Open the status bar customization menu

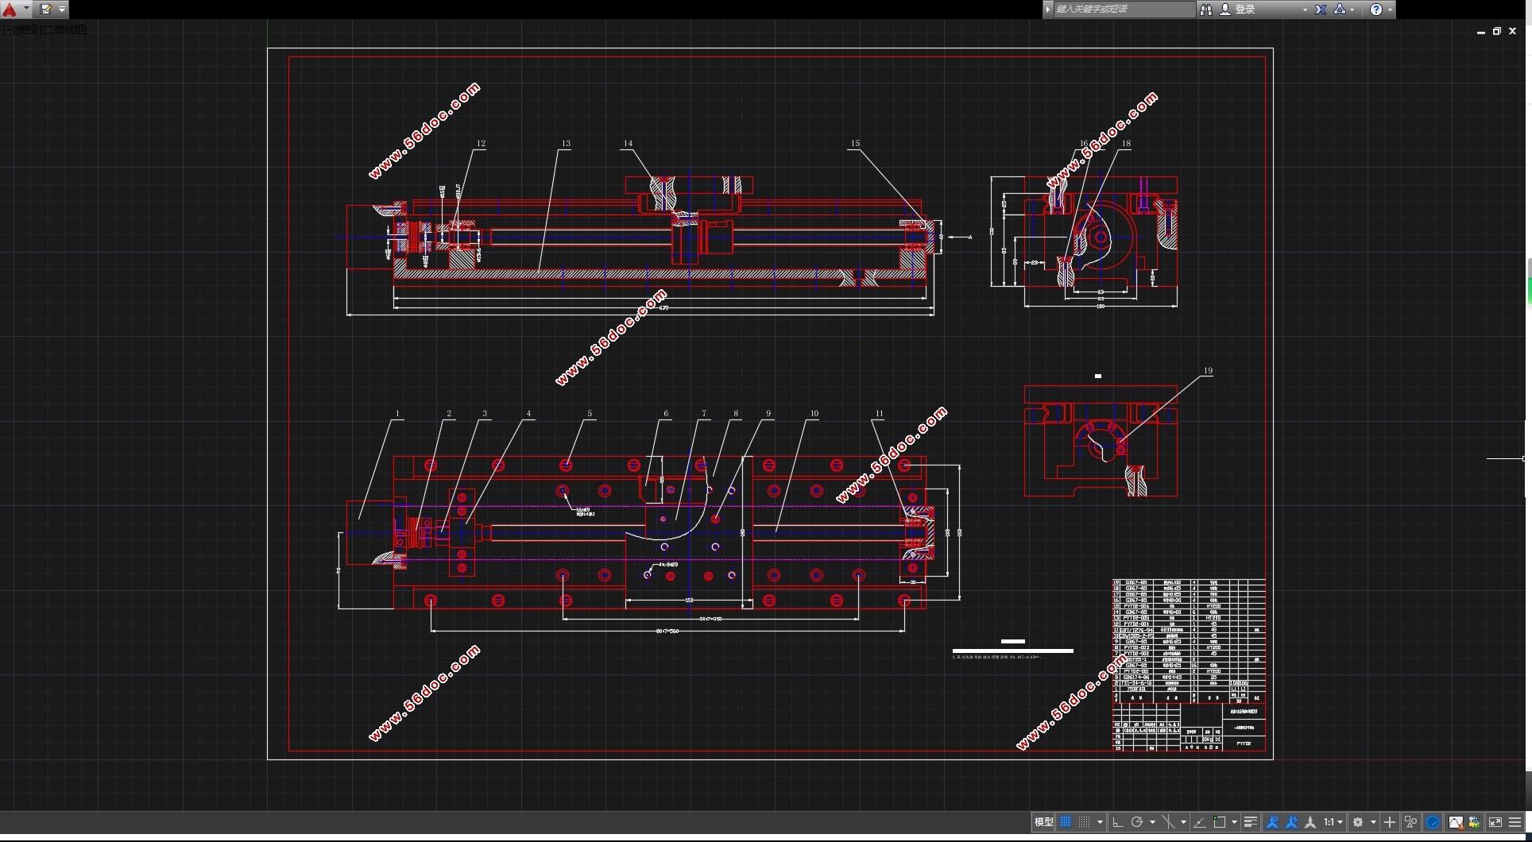point(1515,822)
